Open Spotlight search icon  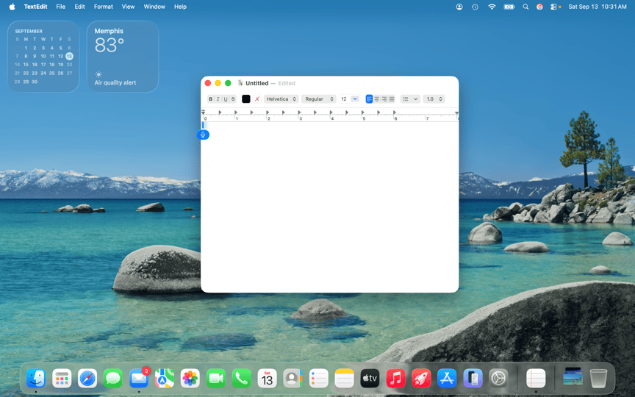pos(525,7)
